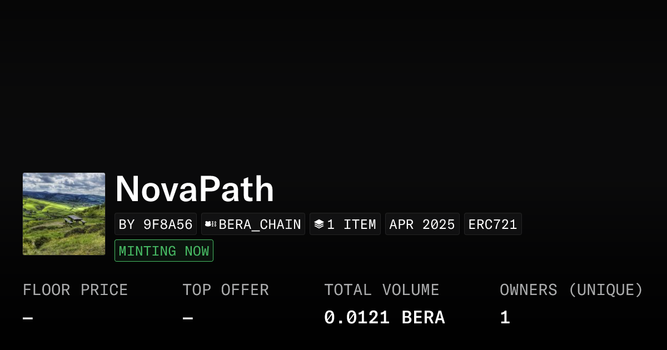This screenshot has width=667, height=350.
Task: Click the APR 2025 date badge
Action: coord(422,224)
